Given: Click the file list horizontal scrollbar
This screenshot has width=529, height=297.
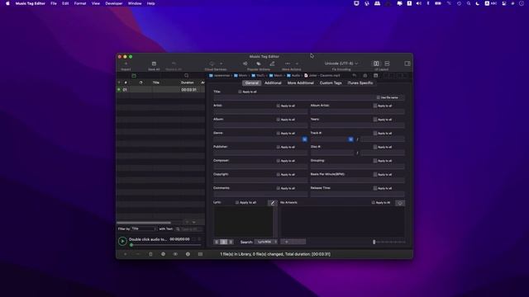Looking at the screenshot, I should pos(144,223).
